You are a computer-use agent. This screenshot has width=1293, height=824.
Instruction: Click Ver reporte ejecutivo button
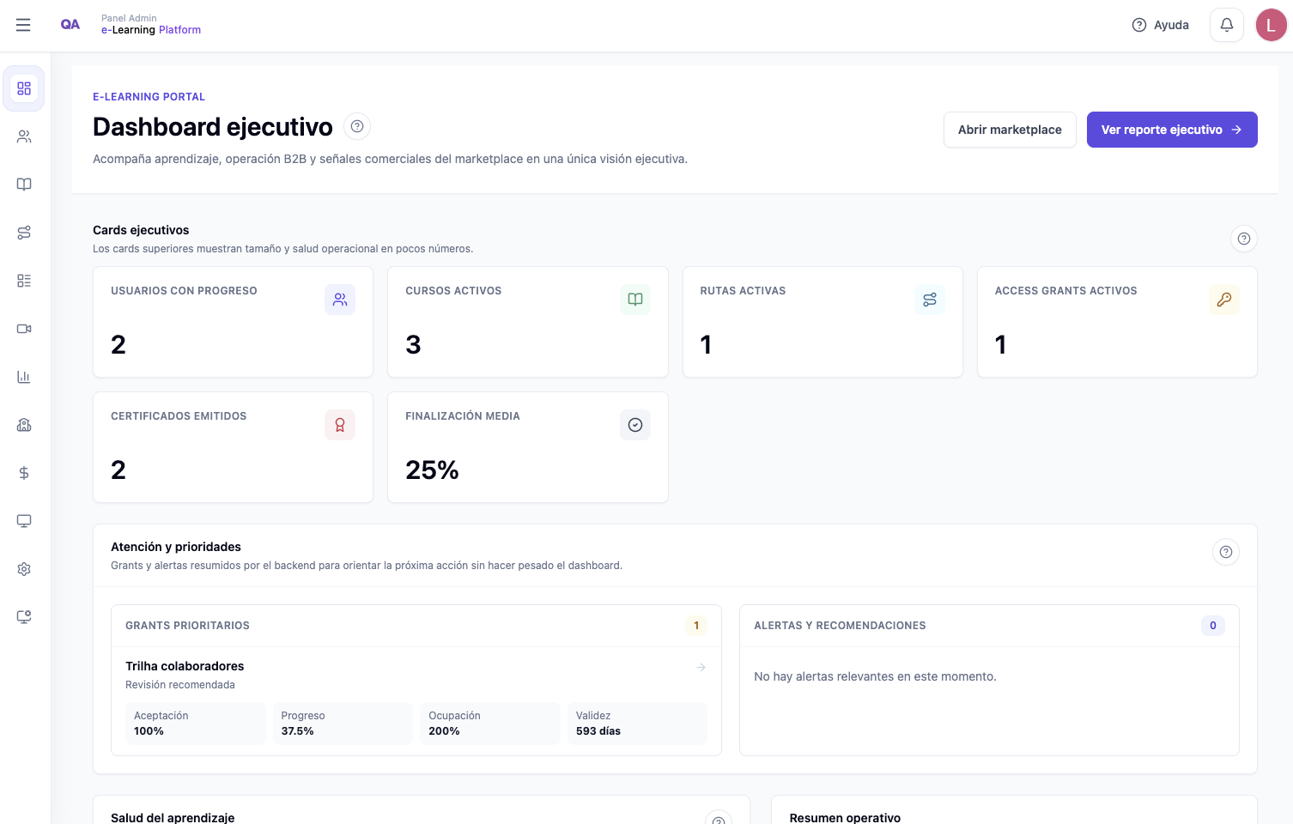coord(1172,130)
